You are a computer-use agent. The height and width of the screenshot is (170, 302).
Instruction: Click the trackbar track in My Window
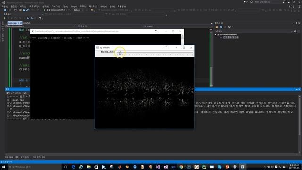[155, 52]
